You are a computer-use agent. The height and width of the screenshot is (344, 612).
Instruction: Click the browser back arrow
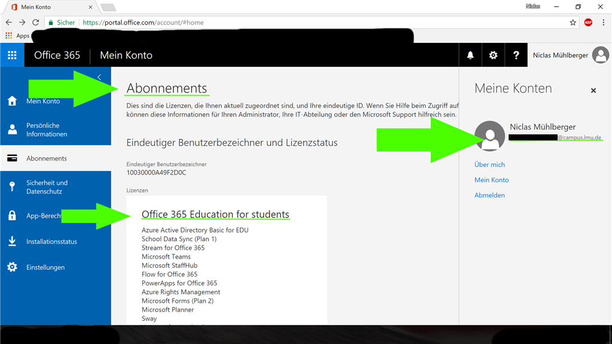click(8, 23)
